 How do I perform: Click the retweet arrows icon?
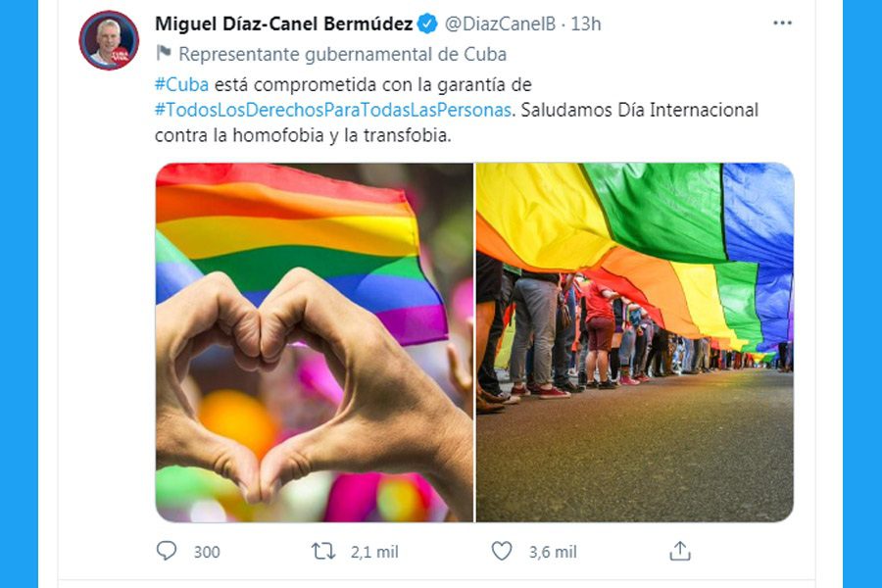(323, 552)
